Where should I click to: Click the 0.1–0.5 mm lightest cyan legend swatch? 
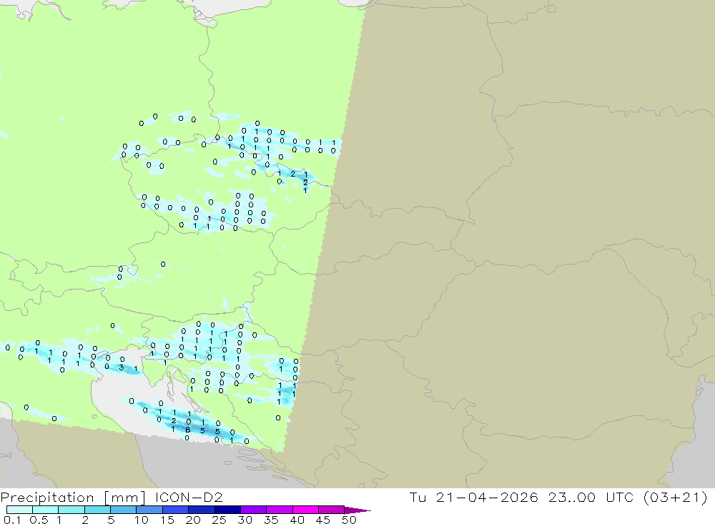(x=19, y=510)
